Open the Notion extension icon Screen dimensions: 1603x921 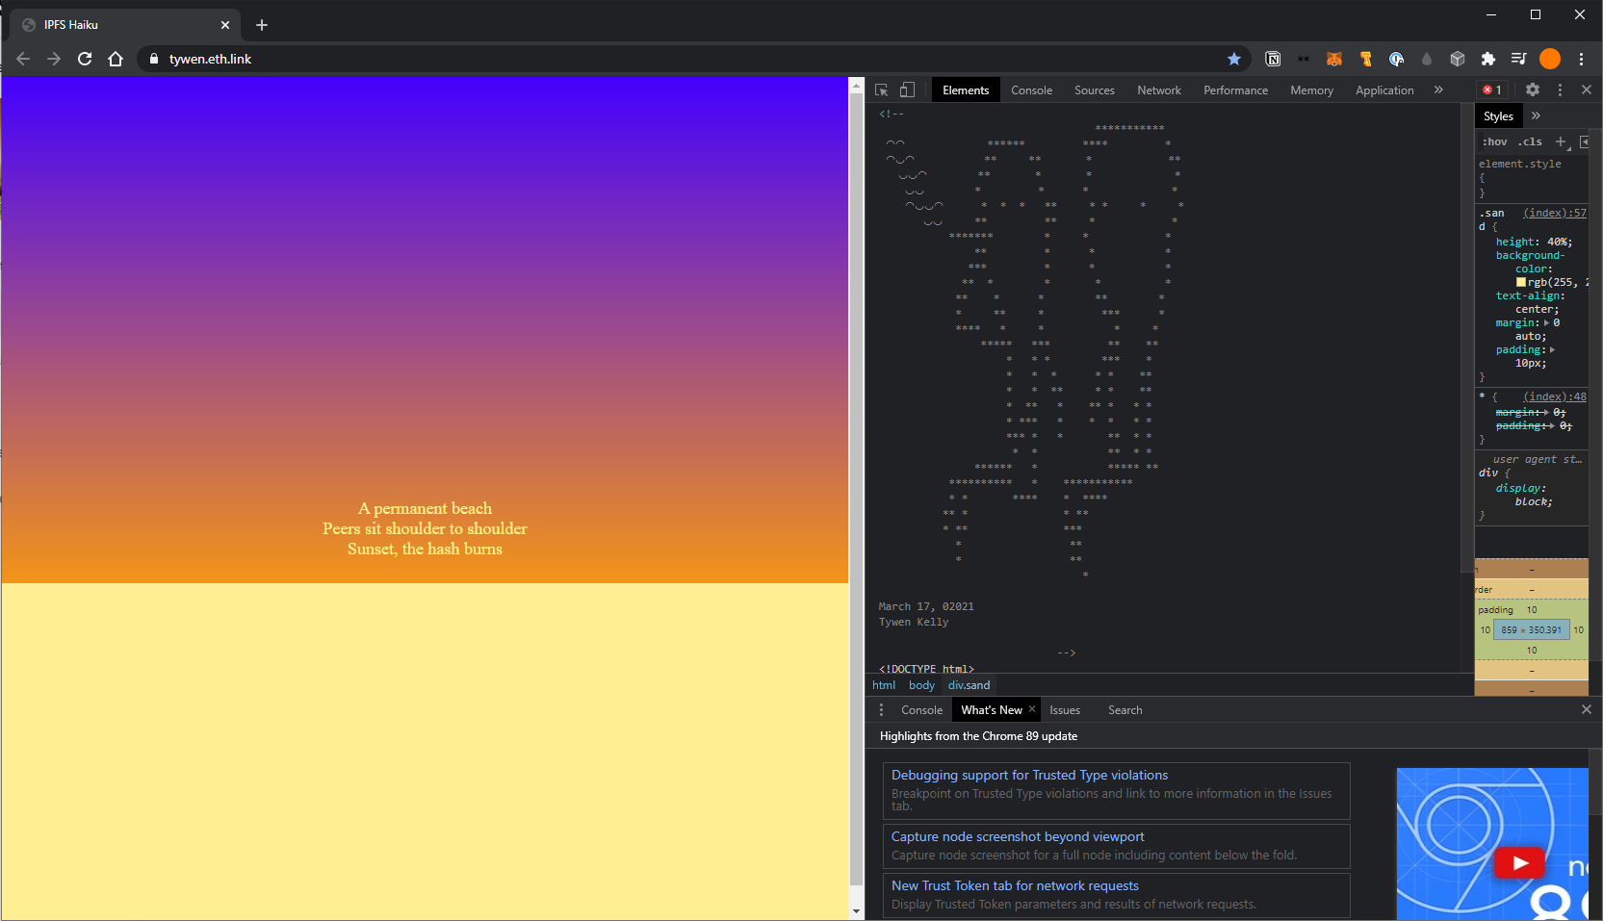(x=1273, y=59)
